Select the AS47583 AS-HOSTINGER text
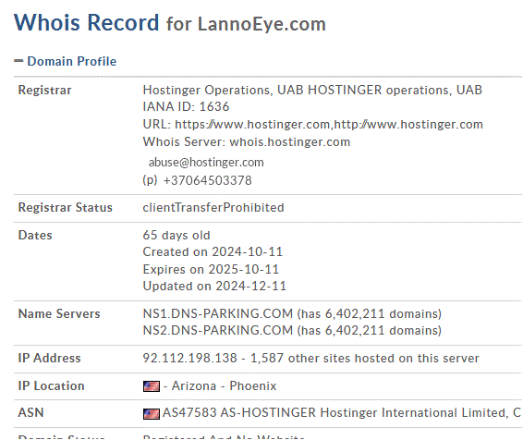The image size is (523, 440). (239, 412)
